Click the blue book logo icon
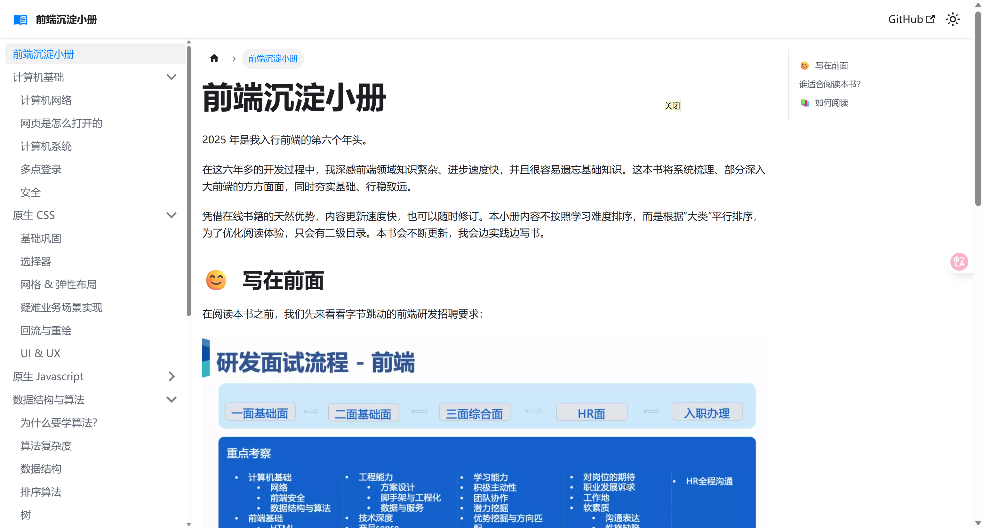983x528 pixels. click(x=20, y=20)
